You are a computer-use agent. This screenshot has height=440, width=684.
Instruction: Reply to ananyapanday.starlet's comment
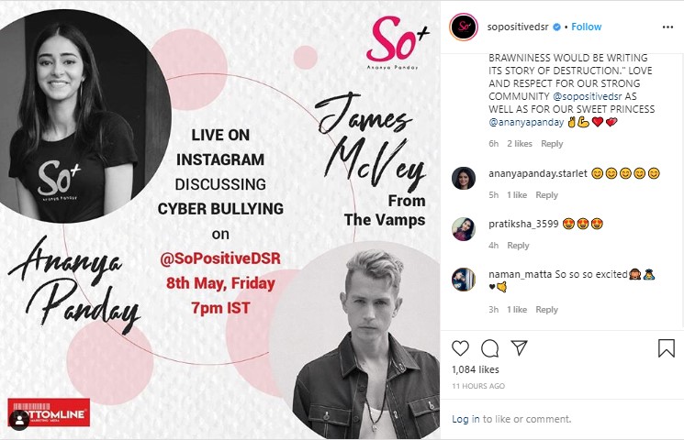546,195
